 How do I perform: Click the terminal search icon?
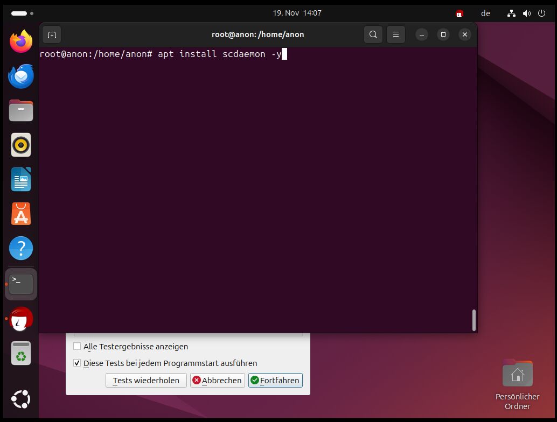click(373, 34)
